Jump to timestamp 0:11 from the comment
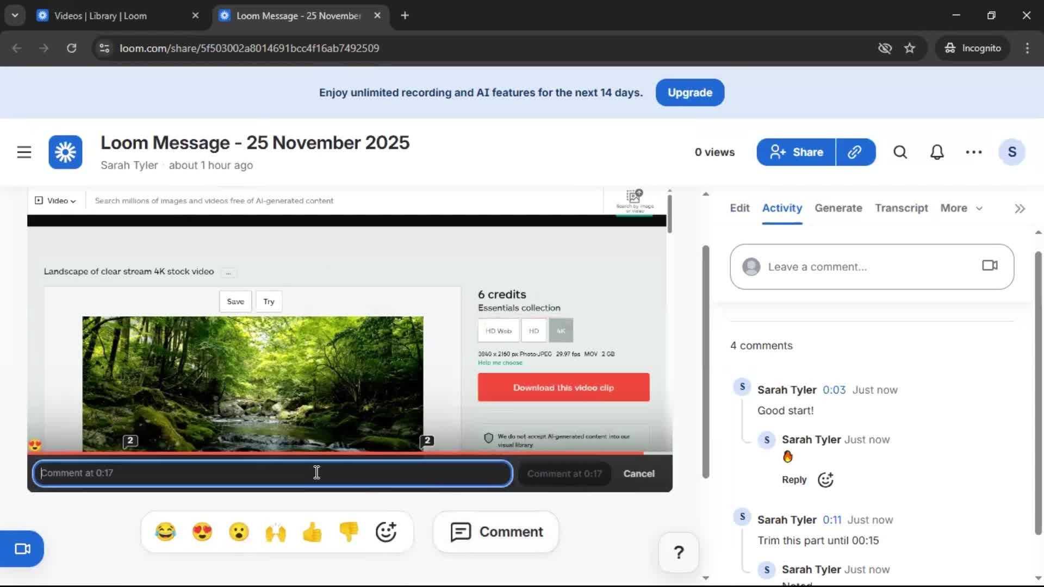The height and width of the screenshot is (587, 1044). [832, 520]
